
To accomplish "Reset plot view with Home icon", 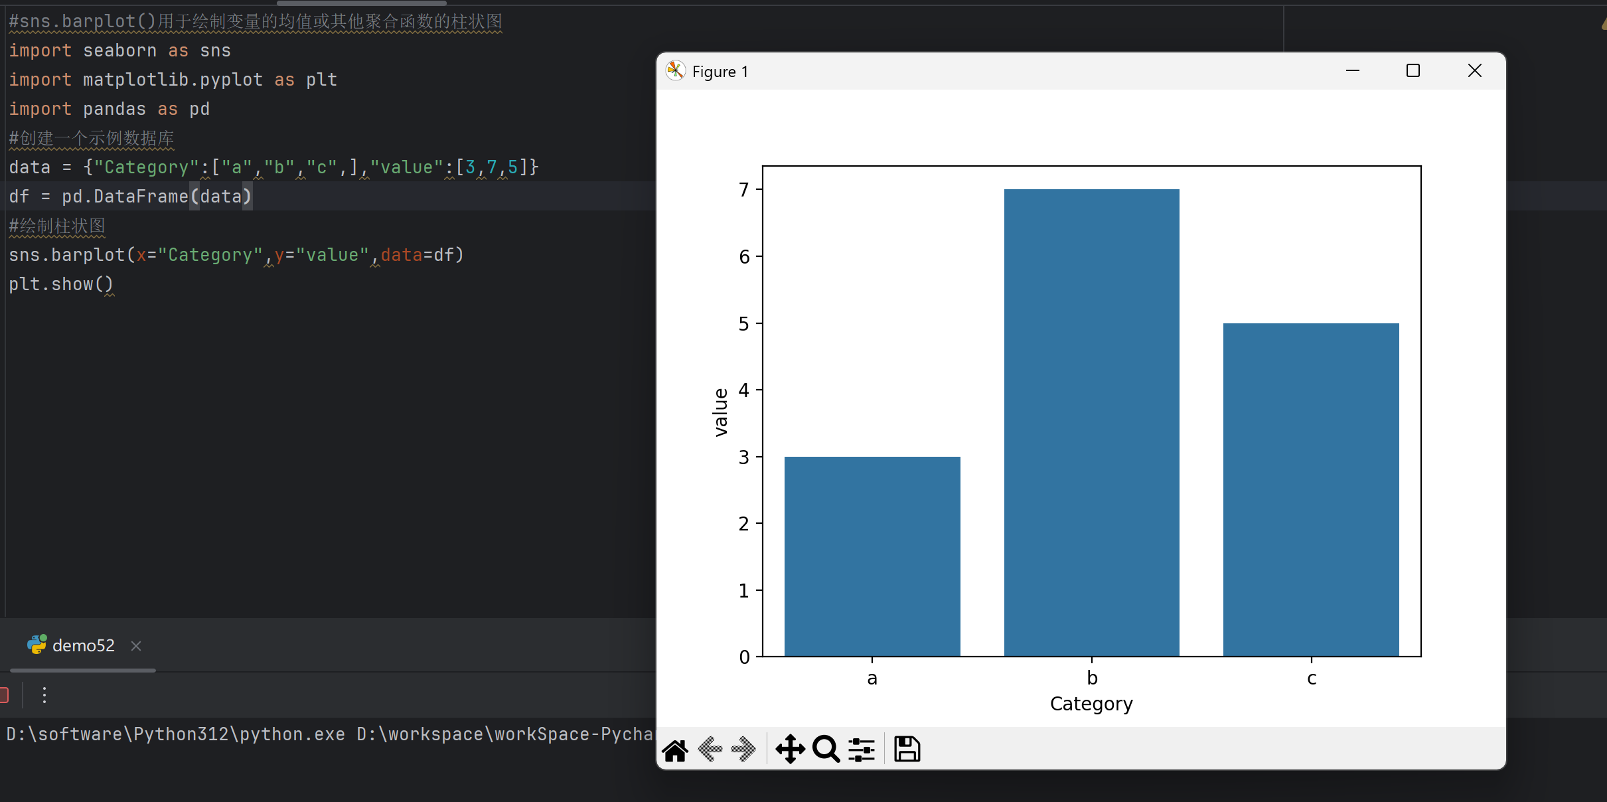I will tap(676, 750).
